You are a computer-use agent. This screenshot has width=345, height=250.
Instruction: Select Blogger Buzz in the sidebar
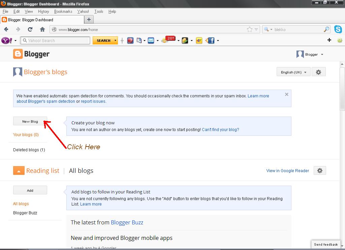coord(25,213)
